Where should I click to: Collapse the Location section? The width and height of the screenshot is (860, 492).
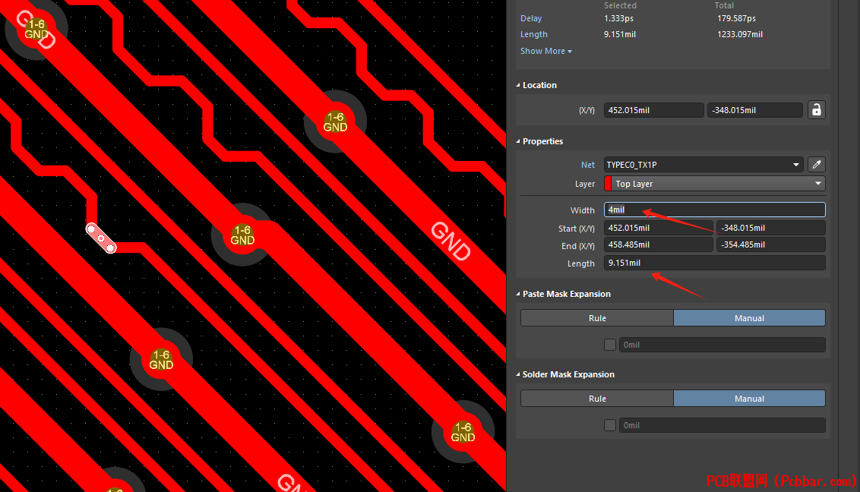[x=537, y=85]
